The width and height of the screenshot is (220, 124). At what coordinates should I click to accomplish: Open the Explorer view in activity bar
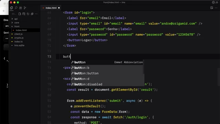pyautogui.click(x=11, y=8)
